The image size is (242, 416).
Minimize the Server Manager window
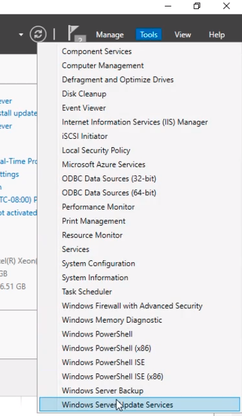coord(168,6)
